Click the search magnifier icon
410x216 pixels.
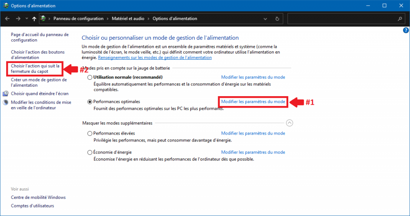point(400,19)
